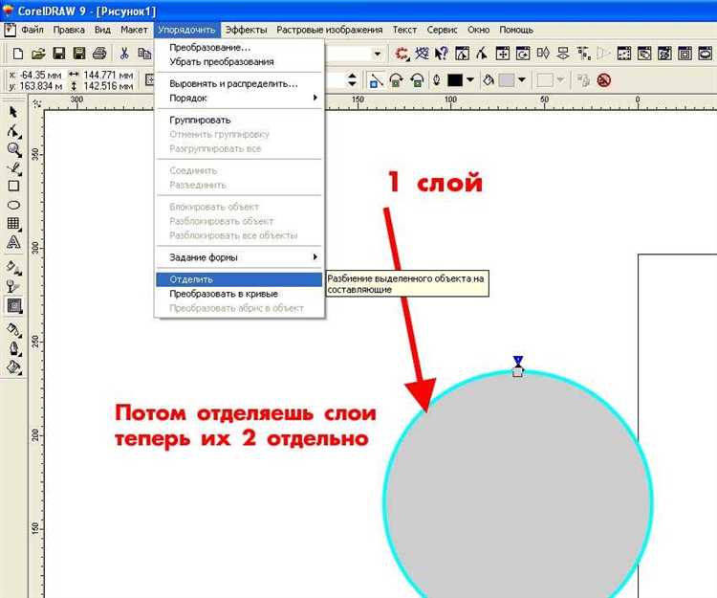Open the zoom level dropdown arrow

[x=378, y=54]
